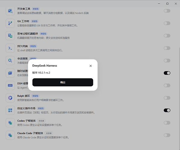This screenshot has height=150, width=180.
Task: Disable the 自定义插件市场 toggle
Action: pos(167,110)
